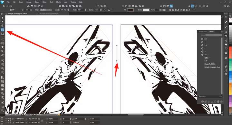The height and width of the screenshot is (125, 232).
Task: Select the '1+2' style radio button
Action: 202,55
